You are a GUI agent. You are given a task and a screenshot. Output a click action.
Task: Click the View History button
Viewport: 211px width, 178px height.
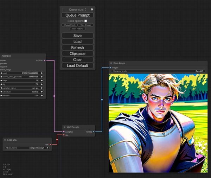pyautogui.click(x=77, y=28)
